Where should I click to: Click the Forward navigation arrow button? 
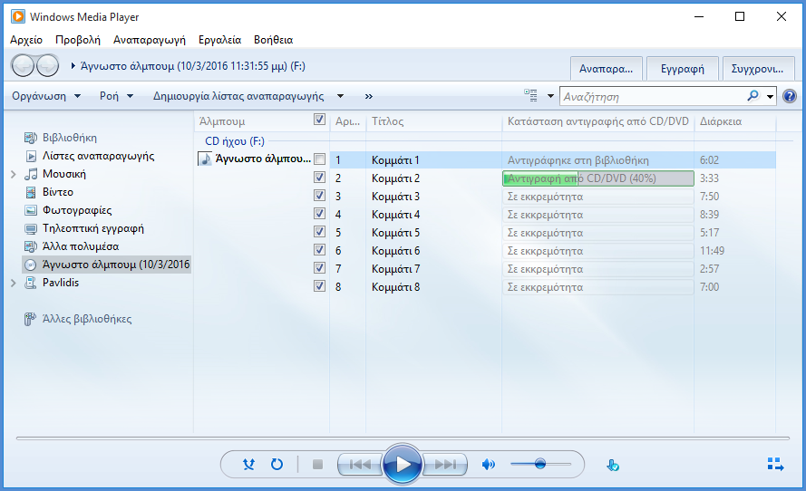(48, 66)
